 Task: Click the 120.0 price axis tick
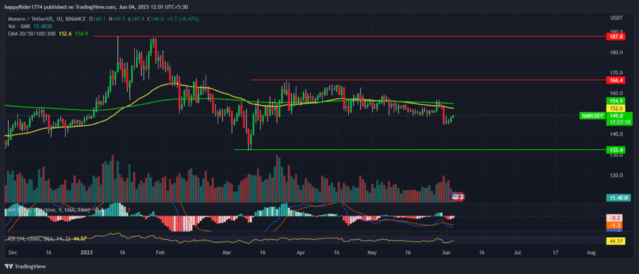point(615,175)
